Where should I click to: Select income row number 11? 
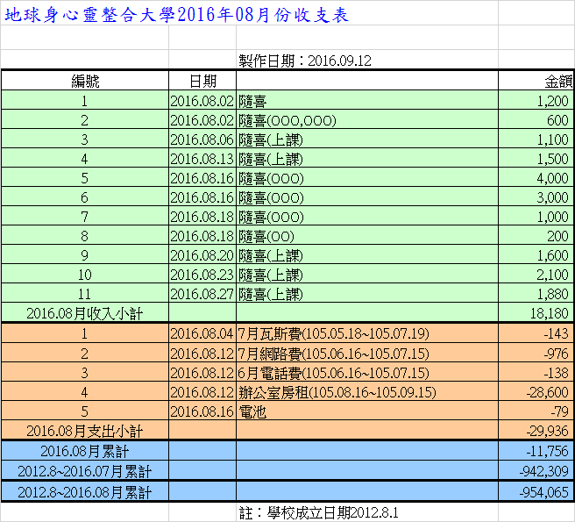pos(85,294)
